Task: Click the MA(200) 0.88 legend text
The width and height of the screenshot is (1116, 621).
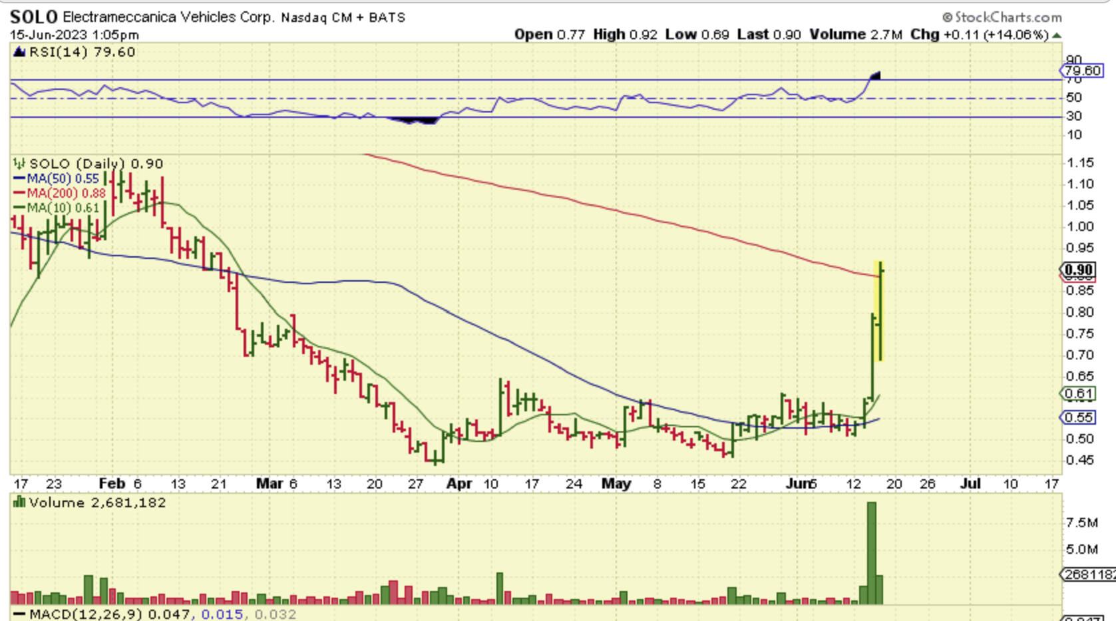Action: (66, 194)
